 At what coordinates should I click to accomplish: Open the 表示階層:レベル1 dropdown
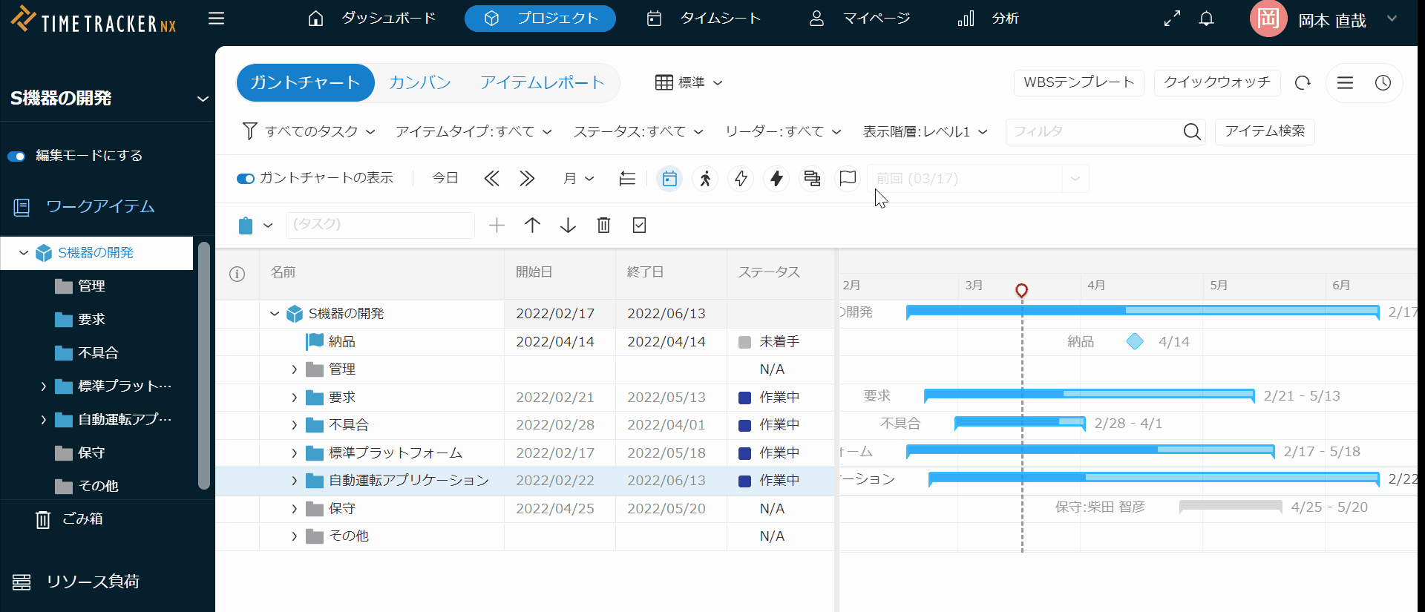[x=925, y=131]
